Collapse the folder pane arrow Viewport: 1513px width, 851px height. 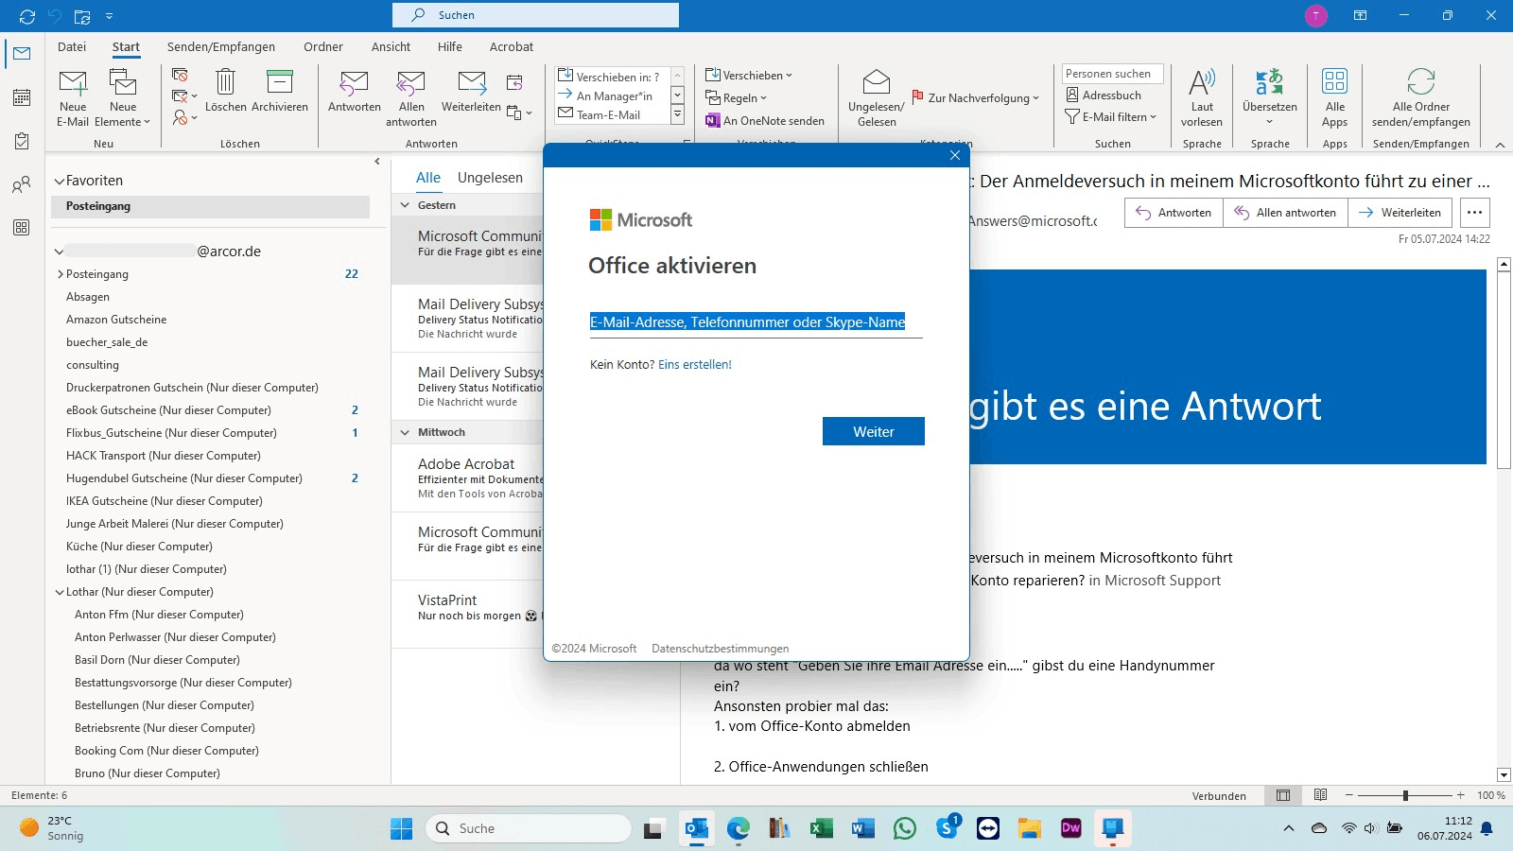click(x=377, y=162)
